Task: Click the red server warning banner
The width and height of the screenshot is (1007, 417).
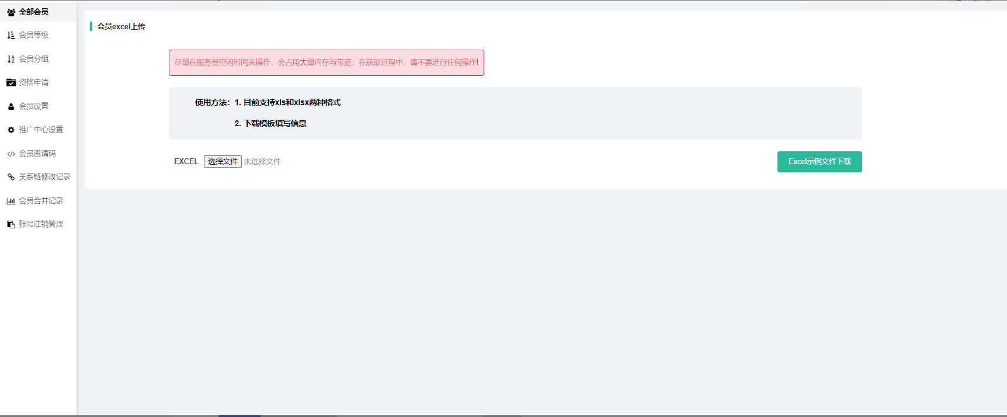Action: pos(326,62)
